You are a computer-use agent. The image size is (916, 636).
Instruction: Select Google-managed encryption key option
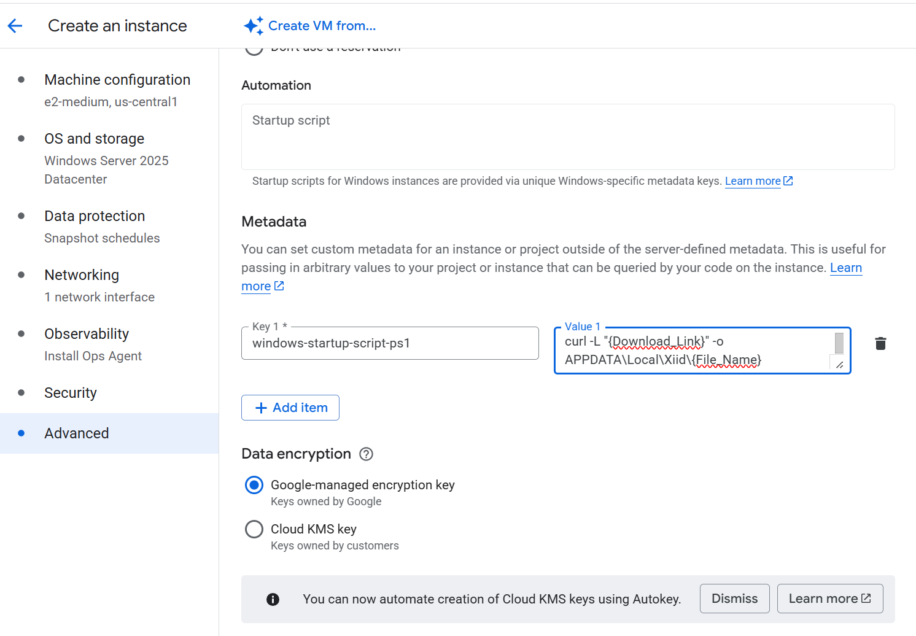coord(254,485)
